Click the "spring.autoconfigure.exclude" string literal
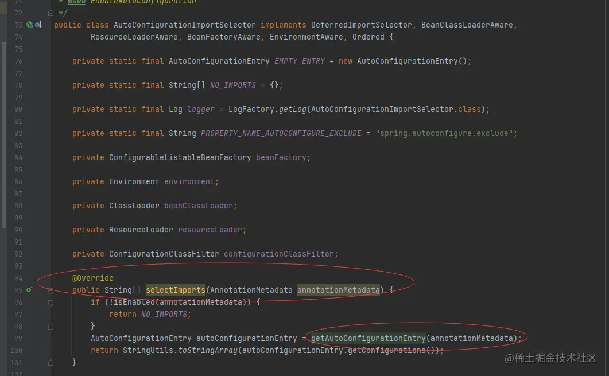609x376 pixels. tap(444, 133)
